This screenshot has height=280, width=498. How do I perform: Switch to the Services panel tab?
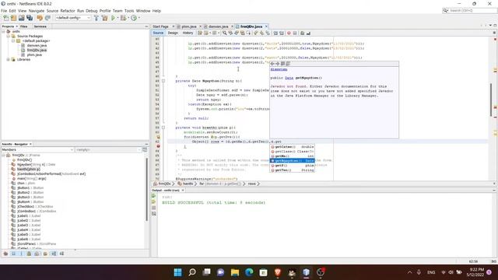pyautogui.click(x=40, y=26)
